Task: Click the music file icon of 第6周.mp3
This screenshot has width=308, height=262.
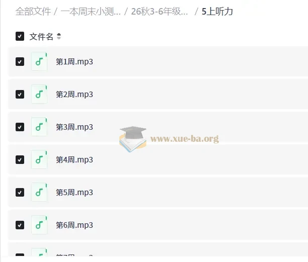Action: point(39,225)
